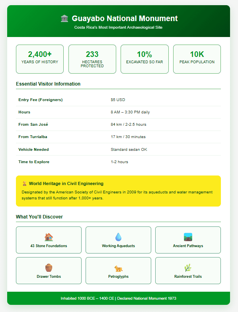This screenshot has width=238, height=312.
Task: Click the house icon above Stone Foundations
Action: (x=49, y=237)
